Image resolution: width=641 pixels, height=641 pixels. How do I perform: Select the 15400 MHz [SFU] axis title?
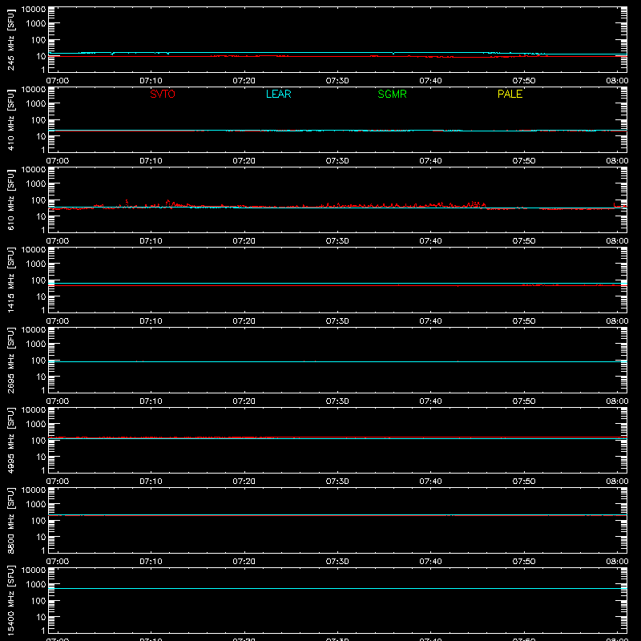[x=10, y=600]
